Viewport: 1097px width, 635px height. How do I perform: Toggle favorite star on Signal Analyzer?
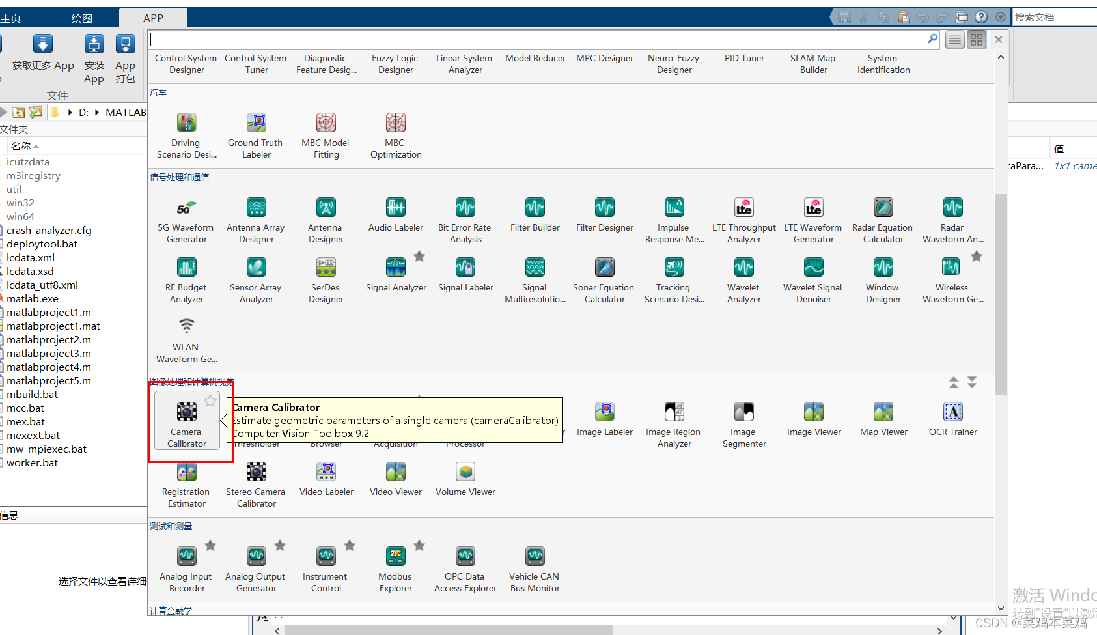419,256
